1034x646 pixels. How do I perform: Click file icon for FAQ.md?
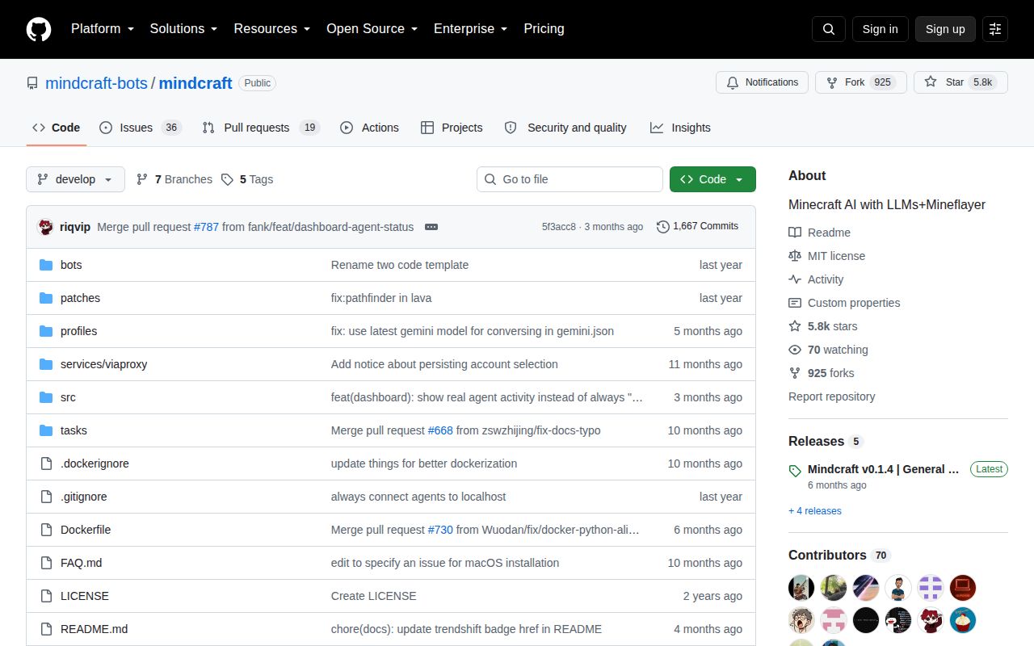click(46, 563)
